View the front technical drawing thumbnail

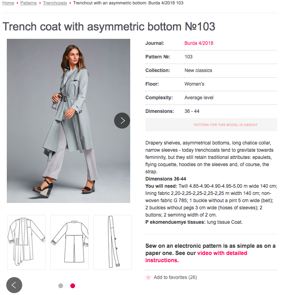(x=26, y=242)
